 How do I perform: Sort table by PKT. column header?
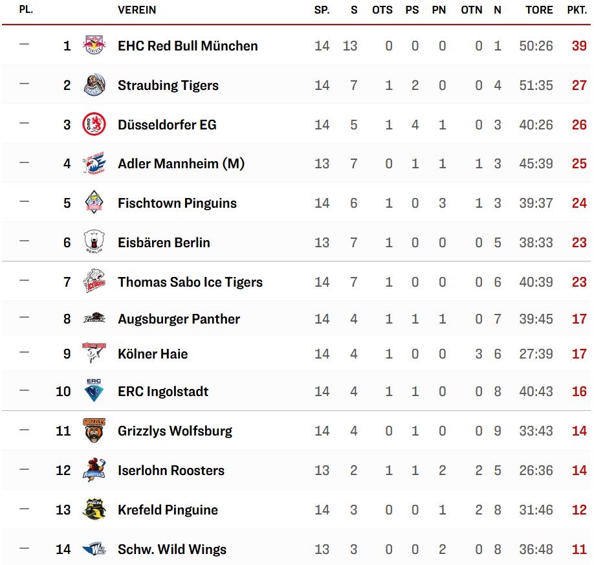(577, 10)
